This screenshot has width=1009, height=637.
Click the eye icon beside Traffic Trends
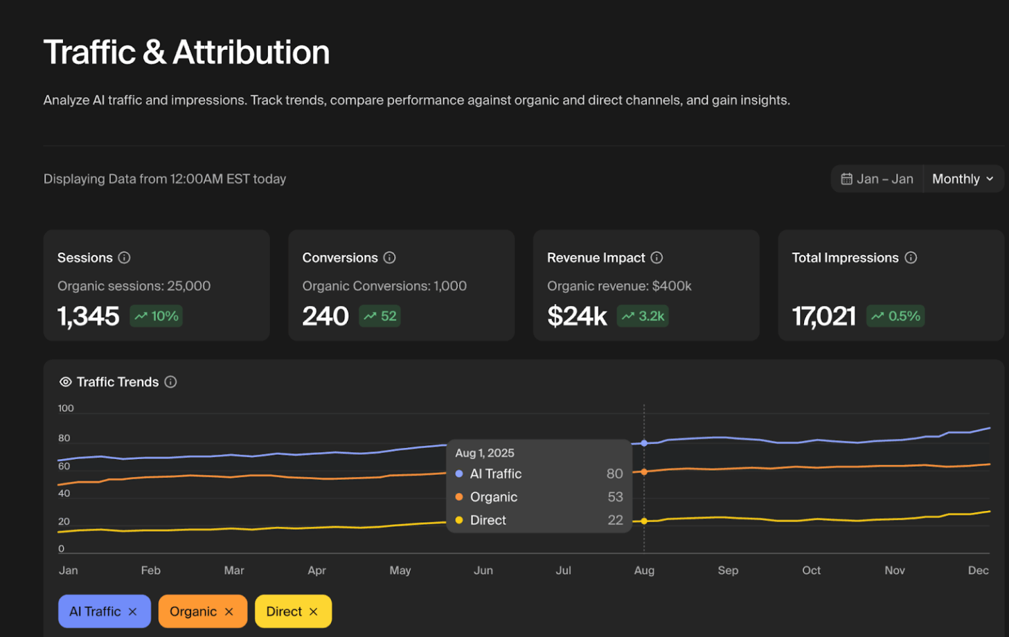(65, 382)
